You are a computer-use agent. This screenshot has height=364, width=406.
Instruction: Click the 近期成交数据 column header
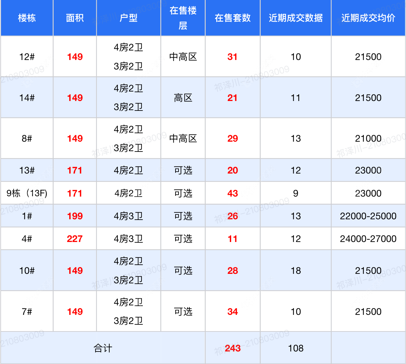point(295,18)
